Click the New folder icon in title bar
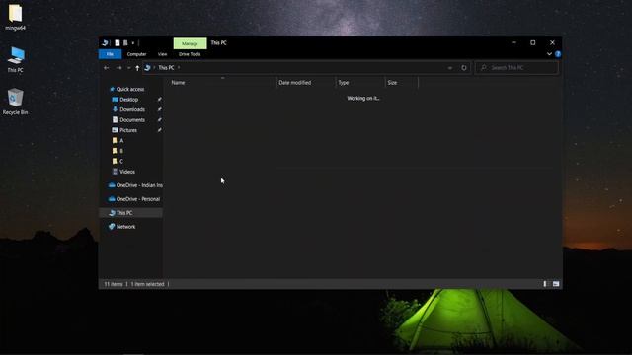 (125, 43)
